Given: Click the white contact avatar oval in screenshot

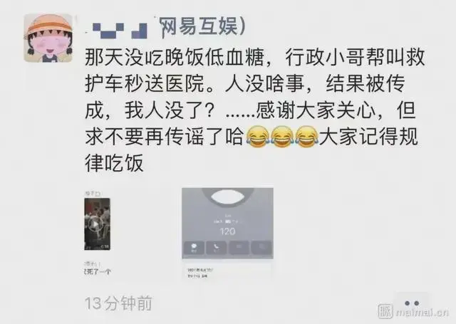Looking at the screenshot, I should click(227, 197).
